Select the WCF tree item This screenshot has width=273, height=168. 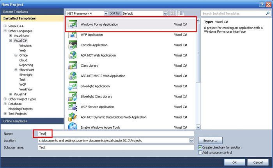point(23,85)
